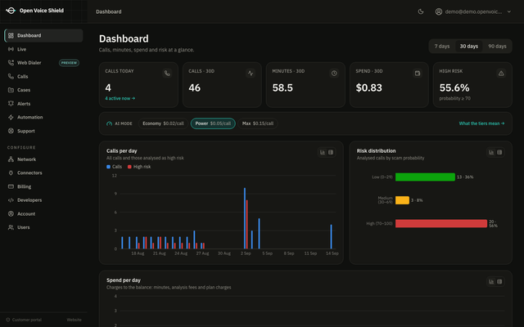The width and height of the screenshot is (524, 327).
Task: Open the Website link in sidebar footer
Action: [75, 320]
